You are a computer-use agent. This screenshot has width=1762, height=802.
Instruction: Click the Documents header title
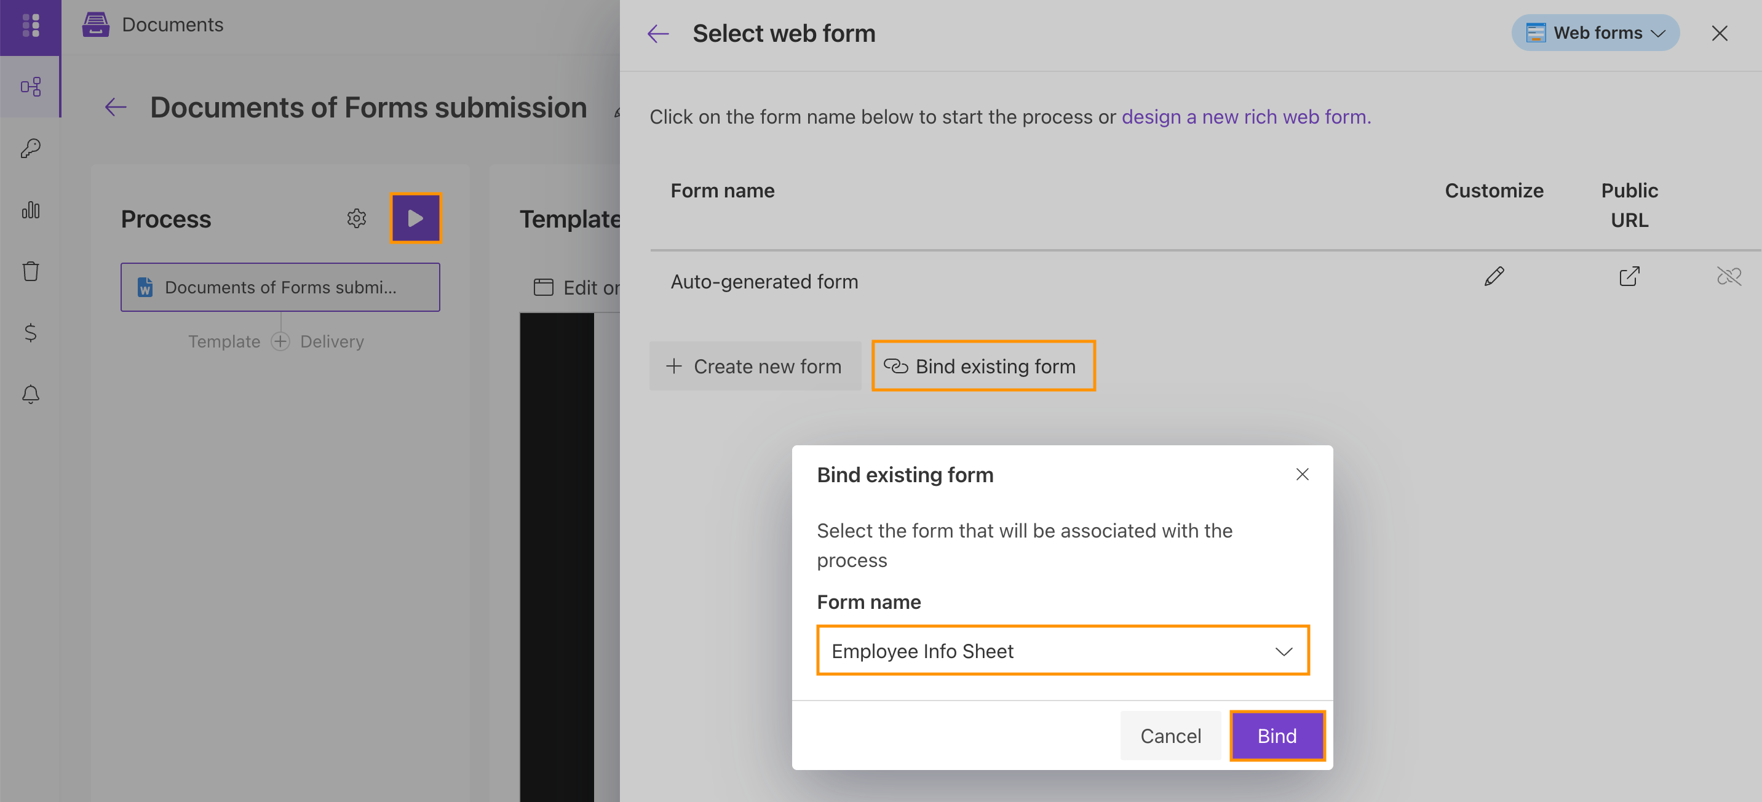172,25
